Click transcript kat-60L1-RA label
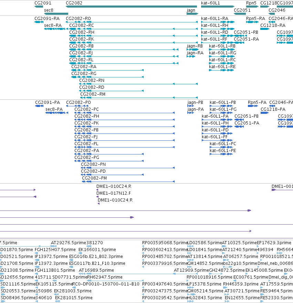Image resolution: width=293 pixels, height=303 pixels. pos(215,19)
